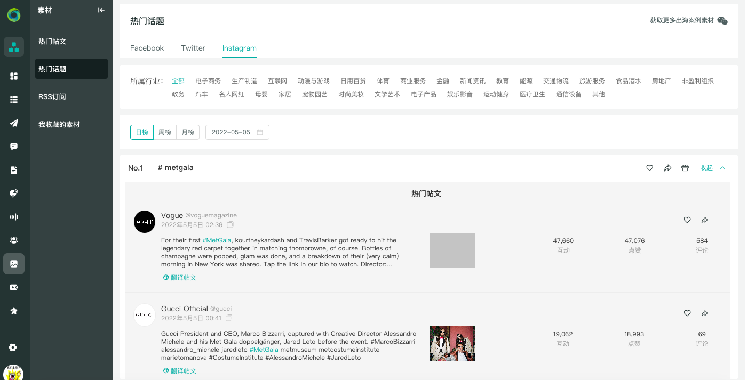747x380 pixels.
Task: Share the Gucci Official post
Action: click(704, 313)
